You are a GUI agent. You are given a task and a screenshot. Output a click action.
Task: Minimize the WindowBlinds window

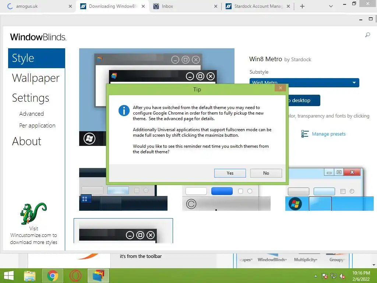(361, 19)
